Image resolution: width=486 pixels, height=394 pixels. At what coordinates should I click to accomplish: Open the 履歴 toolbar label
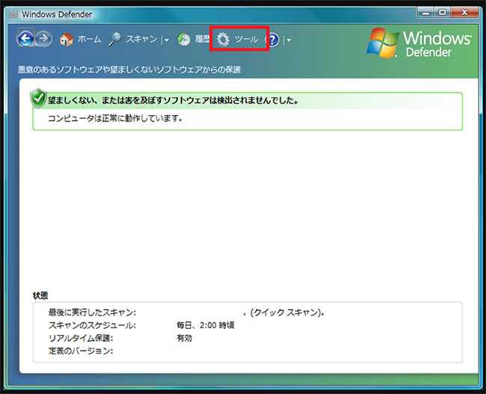(202, 39)
